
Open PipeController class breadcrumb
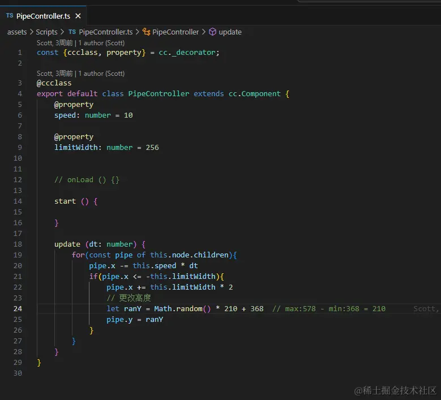175,32
